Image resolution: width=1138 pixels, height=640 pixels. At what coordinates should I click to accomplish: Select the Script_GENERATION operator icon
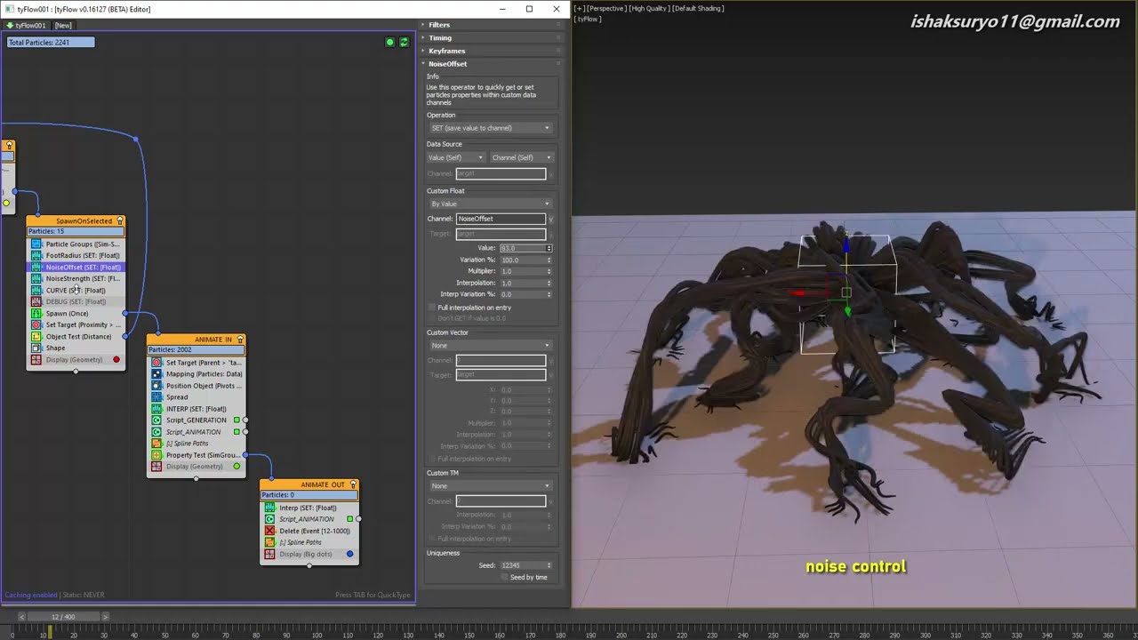(x=156, y=420)
